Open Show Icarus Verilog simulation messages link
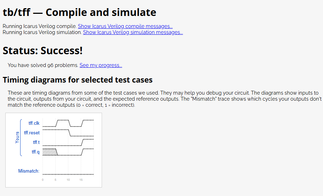Screen dimensions: 323x196 [133, 32]
